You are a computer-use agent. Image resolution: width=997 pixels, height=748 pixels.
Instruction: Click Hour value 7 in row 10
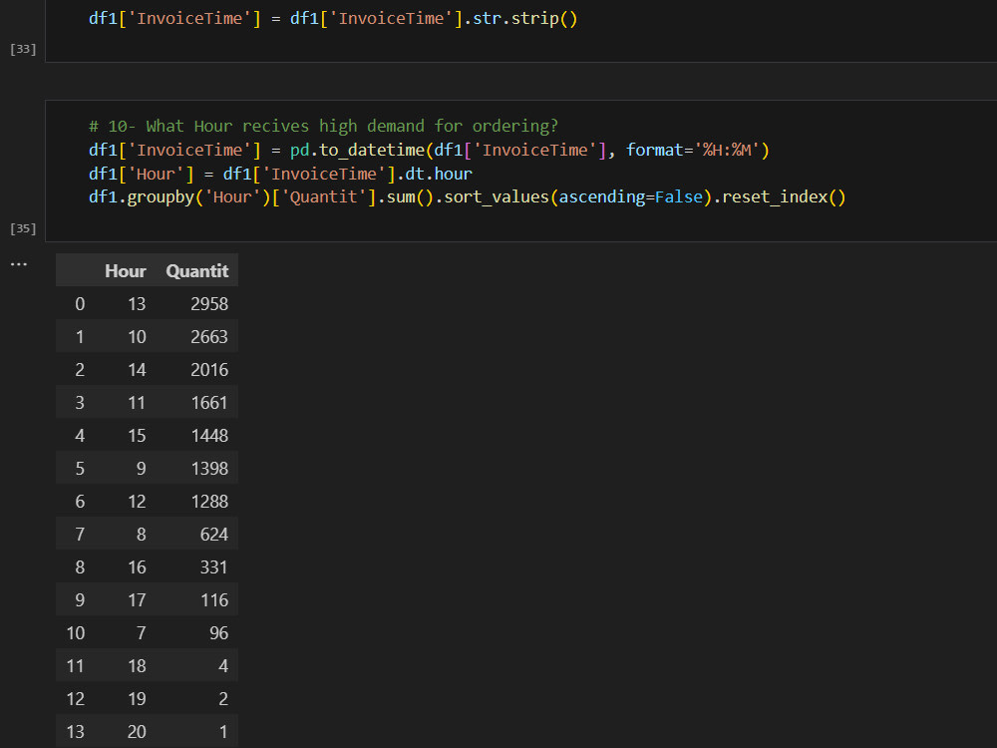pyautogui.click(x=142, y=633)
